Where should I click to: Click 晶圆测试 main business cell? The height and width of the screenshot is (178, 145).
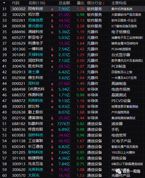pyautogui.click(x=119, y=95)
